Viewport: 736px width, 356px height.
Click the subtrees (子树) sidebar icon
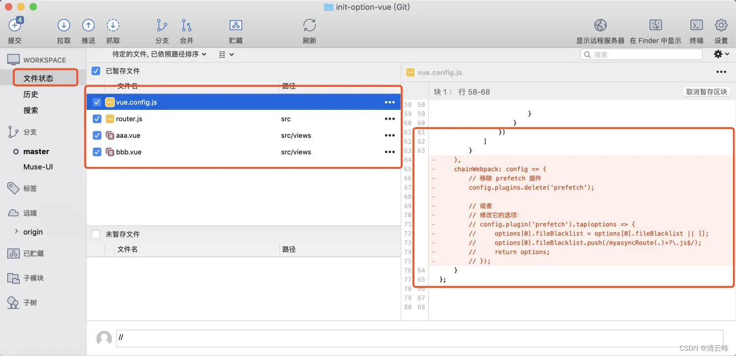pos(13,303)
